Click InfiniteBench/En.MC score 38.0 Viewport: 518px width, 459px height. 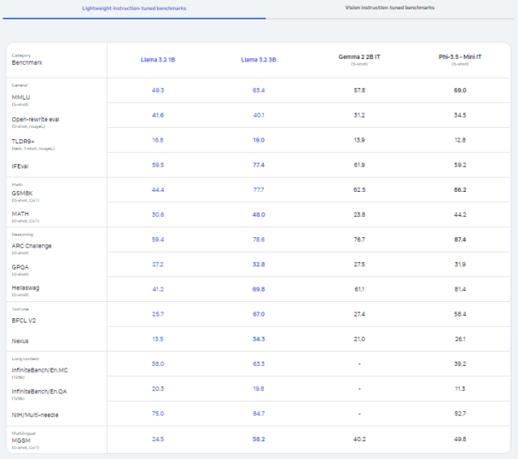[158, 363]
